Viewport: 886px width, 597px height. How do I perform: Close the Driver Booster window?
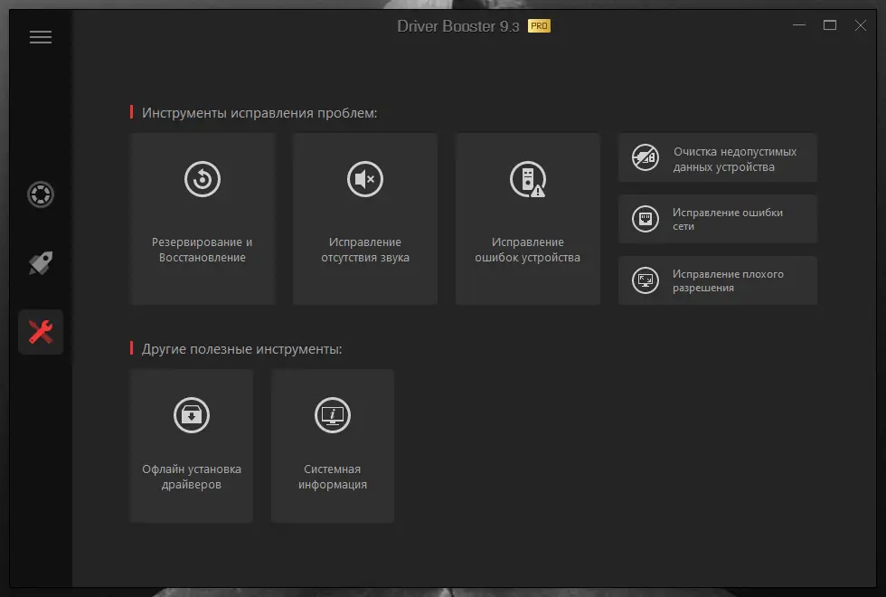point(860,25)
